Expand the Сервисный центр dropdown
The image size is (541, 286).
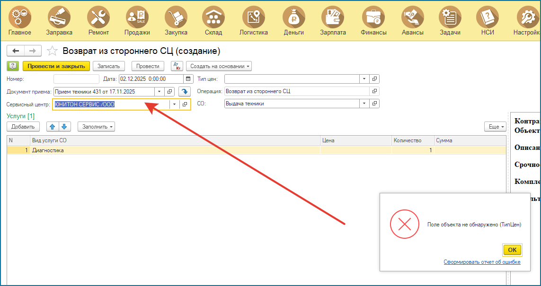(174, 104)
